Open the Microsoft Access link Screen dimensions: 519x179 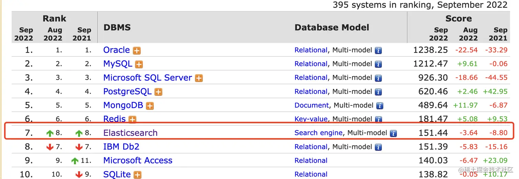pyautogui.click(x=138, y=160)
